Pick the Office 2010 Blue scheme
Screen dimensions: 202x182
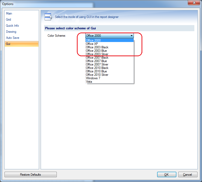click(x=110, y=71)
